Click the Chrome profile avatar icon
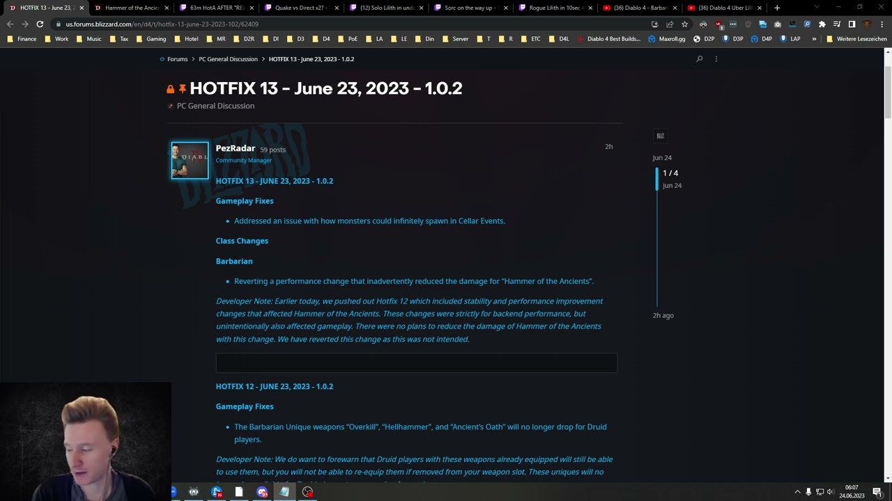 (867, 24)
